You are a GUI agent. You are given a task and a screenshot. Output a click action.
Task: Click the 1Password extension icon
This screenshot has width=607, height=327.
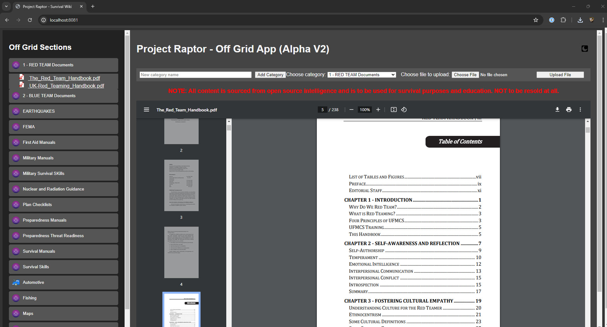[552, 20]
